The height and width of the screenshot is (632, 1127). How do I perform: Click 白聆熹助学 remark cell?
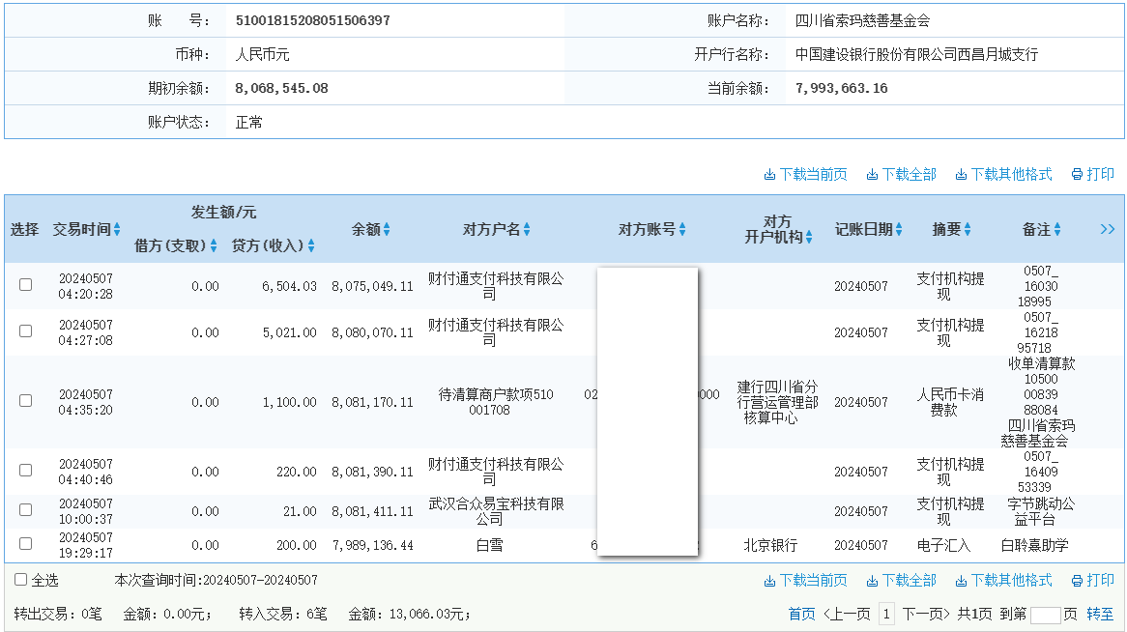pyautogui.click(x=1034, y=546)
